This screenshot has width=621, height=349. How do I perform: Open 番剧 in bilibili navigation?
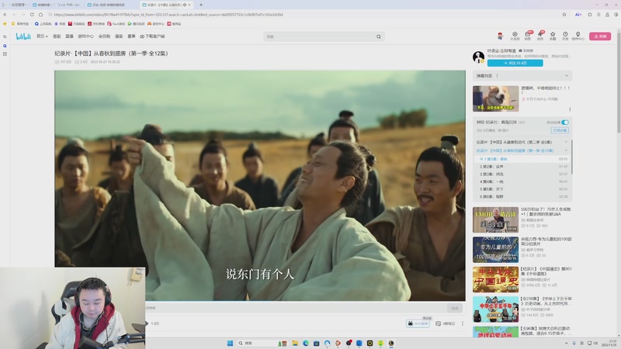57,36
